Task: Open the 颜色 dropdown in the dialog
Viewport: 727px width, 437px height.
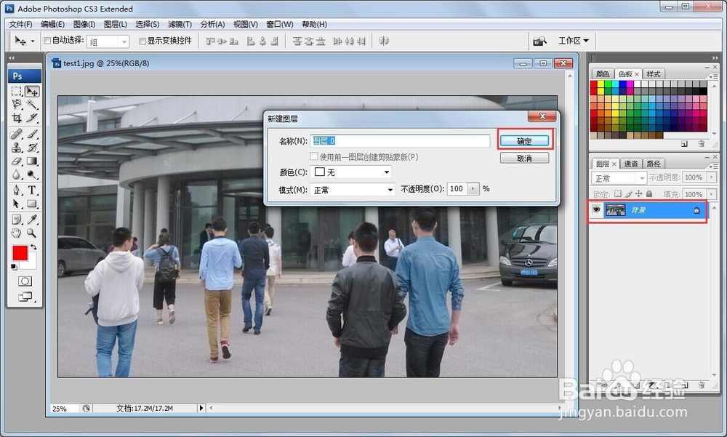Action: click(x=351, y=172)
